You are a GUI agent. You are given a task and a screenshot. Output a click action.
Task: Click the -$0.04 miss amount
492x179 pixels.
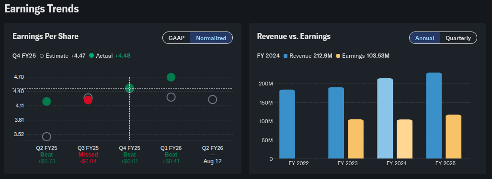pos(88,161)
